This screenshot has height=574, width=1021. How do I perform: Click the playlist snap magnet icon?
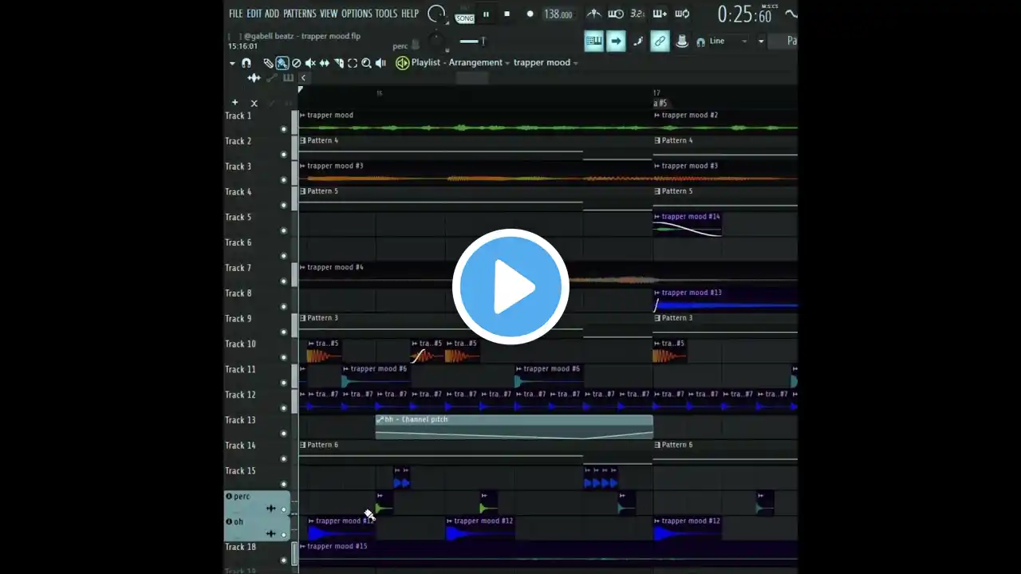point(246,63)
